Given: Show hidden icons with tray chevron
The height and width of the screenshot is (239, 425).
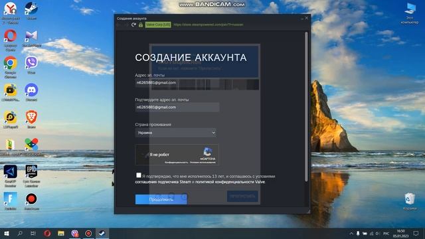Looking at the screenshot, I should coord(351,233).
